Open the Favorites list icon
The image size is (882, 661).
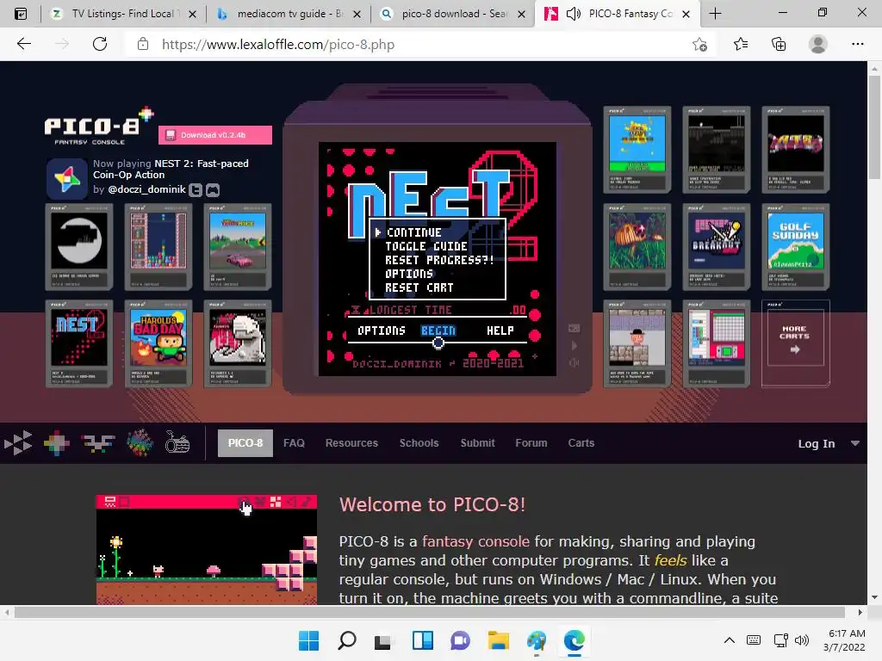[x=741, y=44]
